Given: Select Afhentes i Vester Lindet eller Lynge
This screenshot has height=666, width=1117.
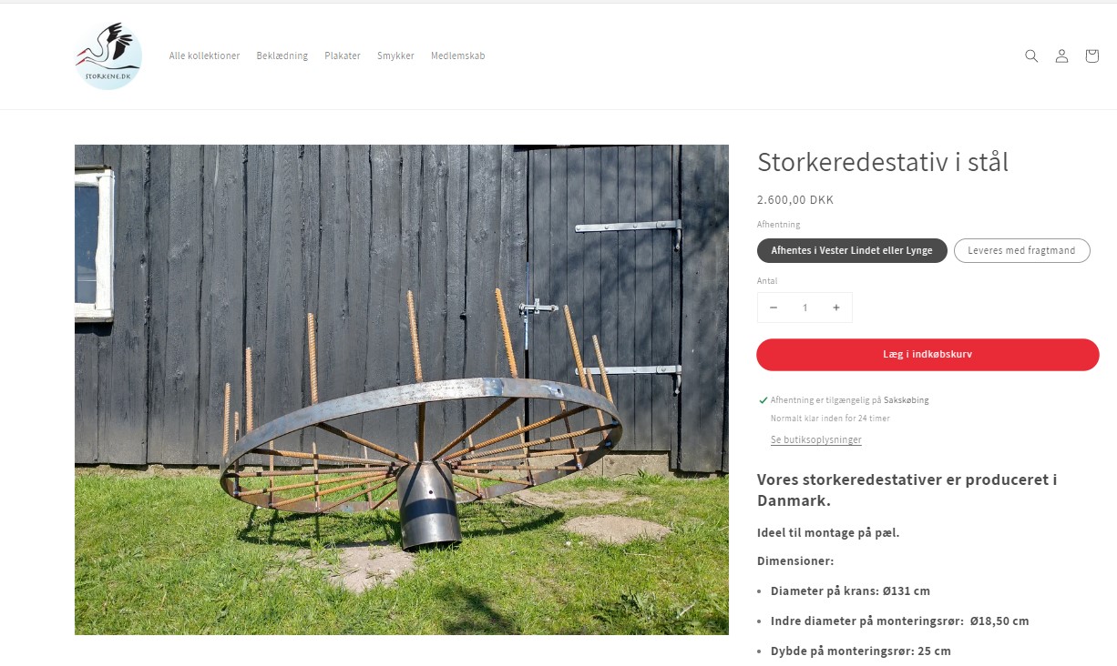Looking at the screenshot, I should coord(852,250).
